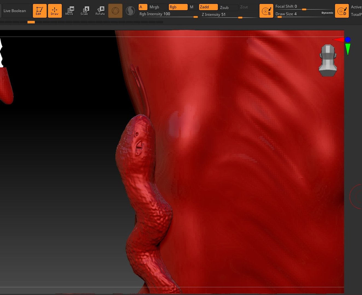Click the S brush size share icon
This screenshot has height=295, width=362.
pyautogui.click(x=266, y=11)
